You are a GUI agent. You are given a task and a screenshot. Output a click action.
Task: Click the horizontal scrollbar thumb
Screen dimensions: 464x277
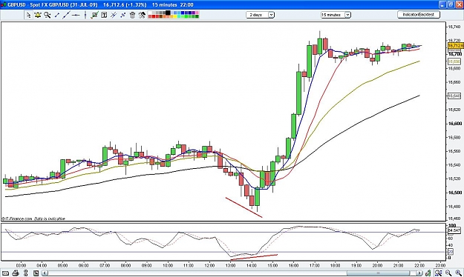pos(379,273)
